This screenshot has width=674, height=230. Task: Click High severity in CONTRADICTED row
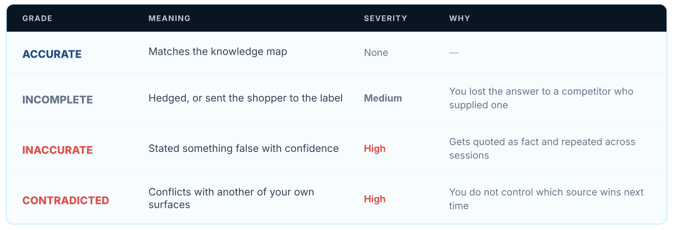tap(375, 199)
